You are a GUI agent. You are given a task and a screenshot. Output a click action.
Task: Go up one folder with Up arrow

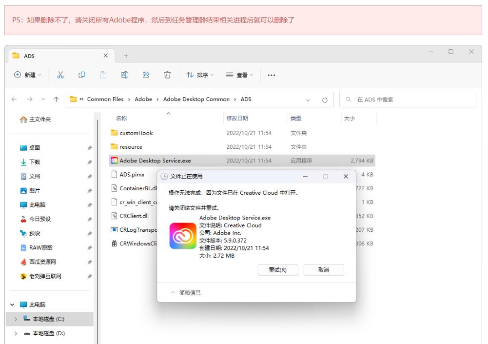tap(57, 100)
